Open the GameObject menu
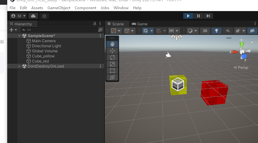Viewport: 258px width, 143px height. coord(59,8)
